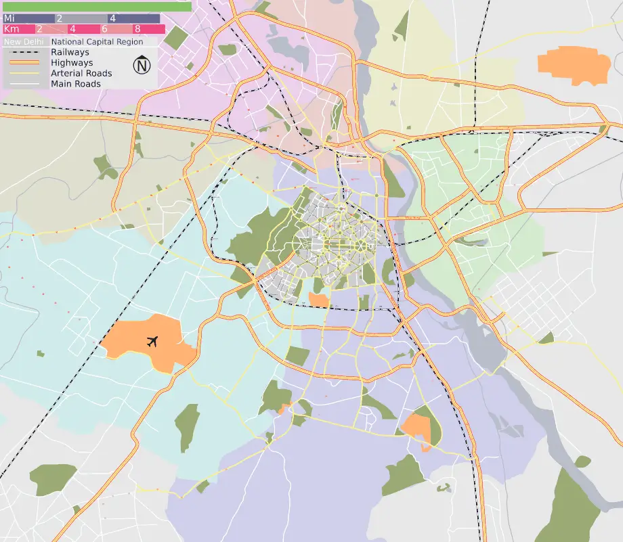Click the green bar above the scale

pyautogui.click(x=97, y=6)
